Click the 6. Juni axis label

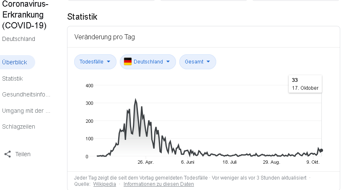point(187,162)
